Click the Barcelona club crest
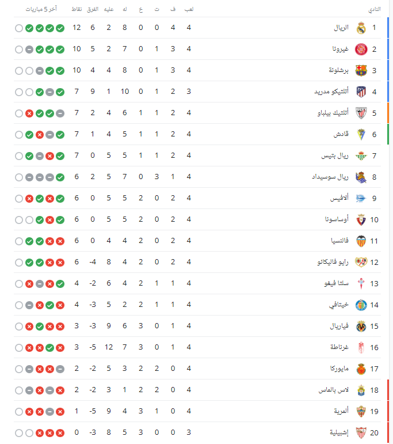Screen dimensions: 393x444 pyautogui.click(x=361, y=70)
